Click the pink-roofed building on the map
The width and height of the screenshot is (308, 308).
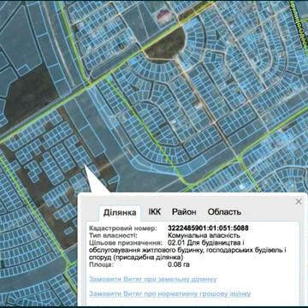[165, 15]
